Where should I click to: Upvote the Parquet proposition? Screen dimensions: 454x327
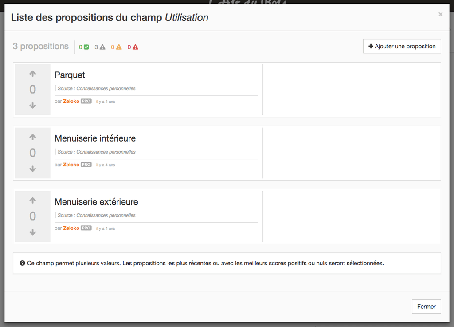[33, 74]
